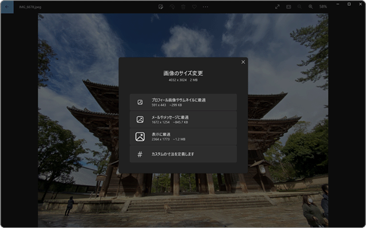Screen dimensions: 366x228
Task: Click the 4032 x 3024 2 MB size text
Action: tap(183, 80)
